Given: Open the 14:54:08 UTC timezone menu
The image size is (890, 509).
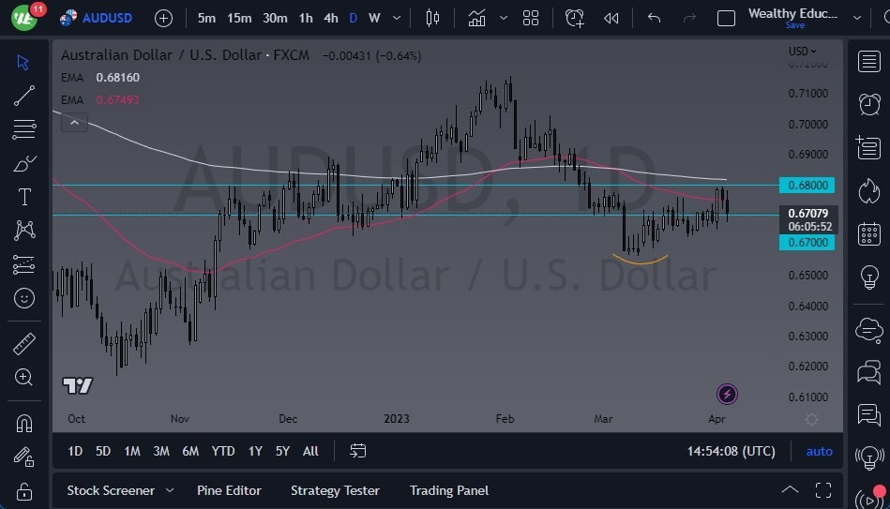Looking at the screenshot, I should pyautogui.click(x=732, y=451).
